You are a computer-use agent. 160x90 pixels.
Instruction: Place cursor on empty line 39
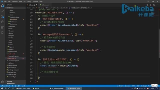tap(92, 75)
